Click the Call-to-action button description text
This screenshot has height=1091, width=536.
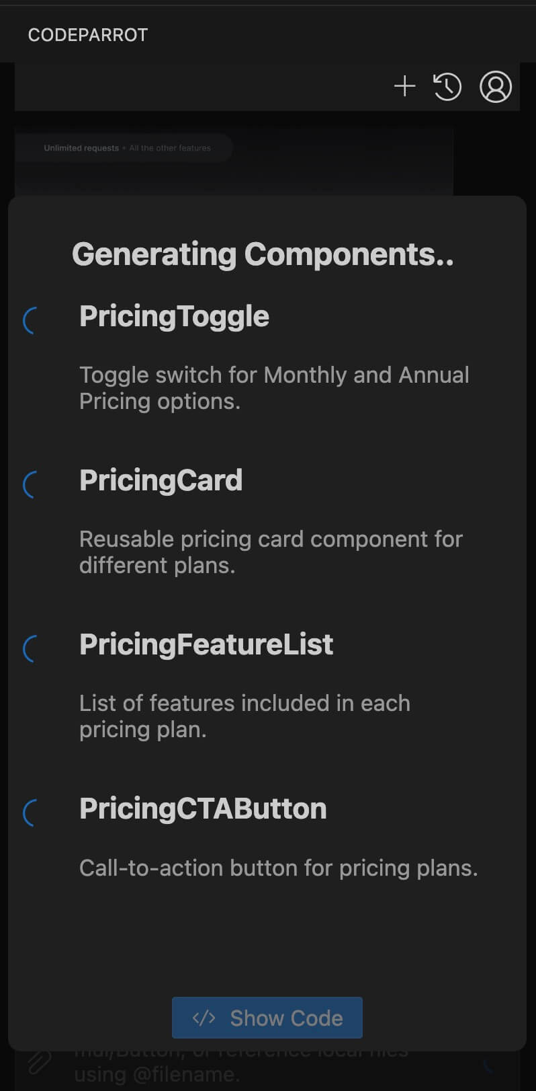(x=279, y=868)
